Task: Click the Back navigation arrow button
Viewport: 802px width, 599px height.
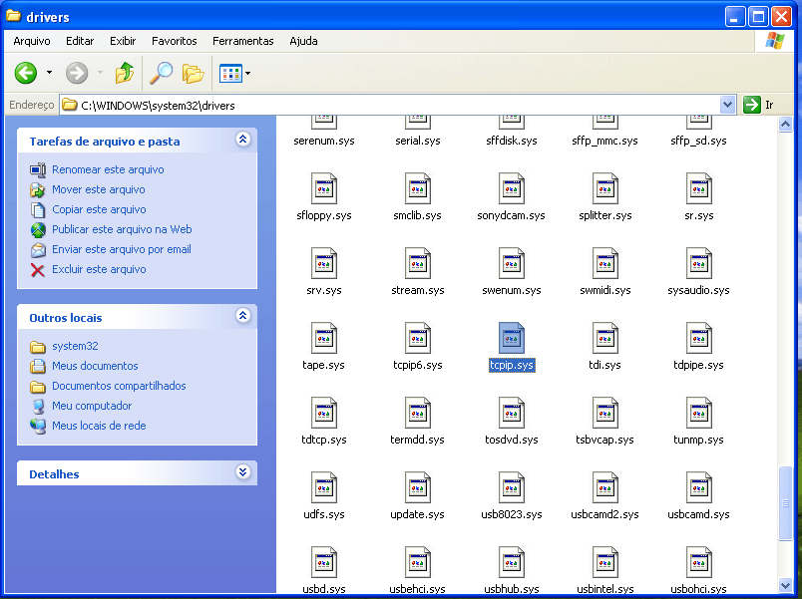Action: coord(26,73)
